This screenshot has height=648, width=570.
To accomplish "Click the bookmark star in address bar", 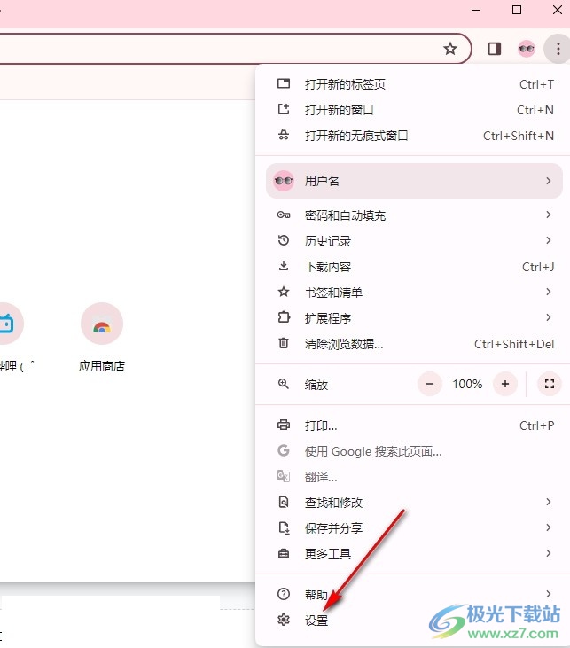I will (x=450, y=49).
